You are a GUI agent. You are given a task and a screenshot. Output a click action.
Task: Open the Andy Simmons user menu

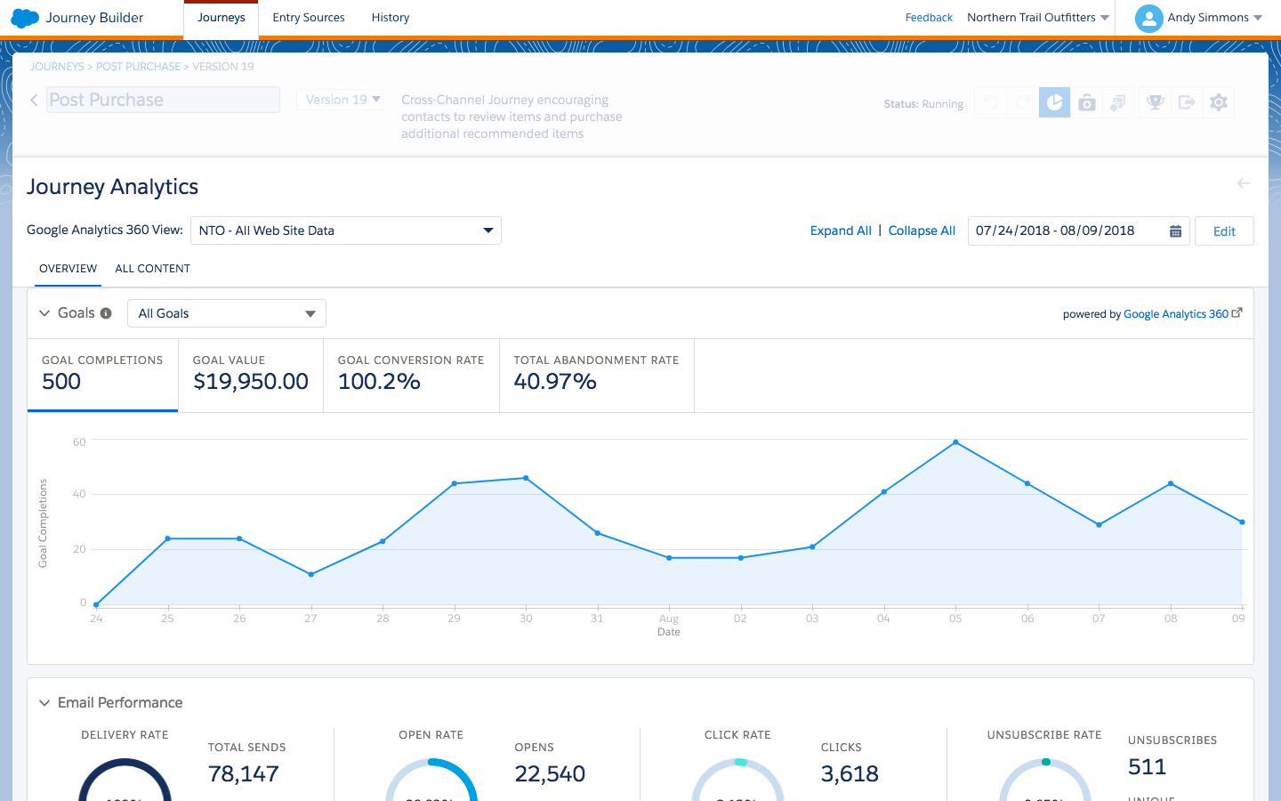coord(1215,18)
